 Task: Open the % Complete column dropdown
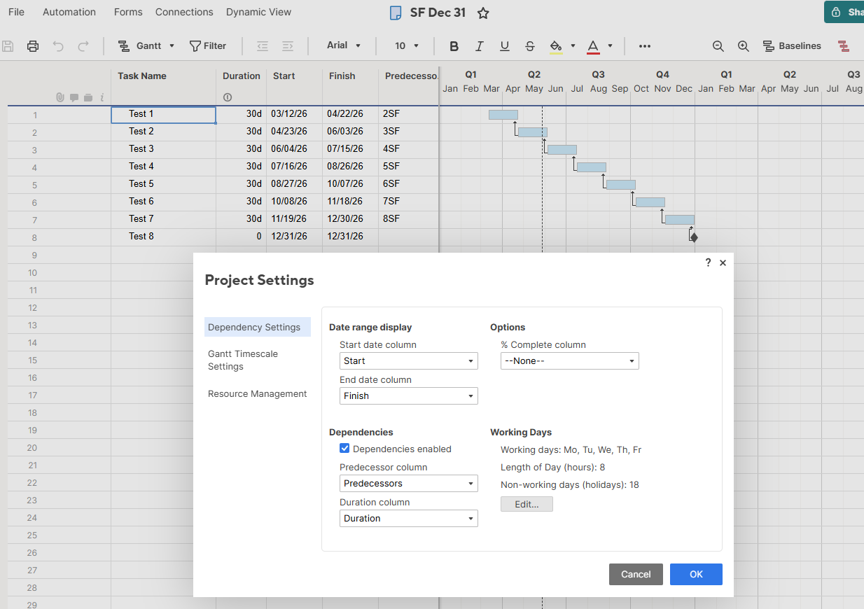tap(570, 361)
